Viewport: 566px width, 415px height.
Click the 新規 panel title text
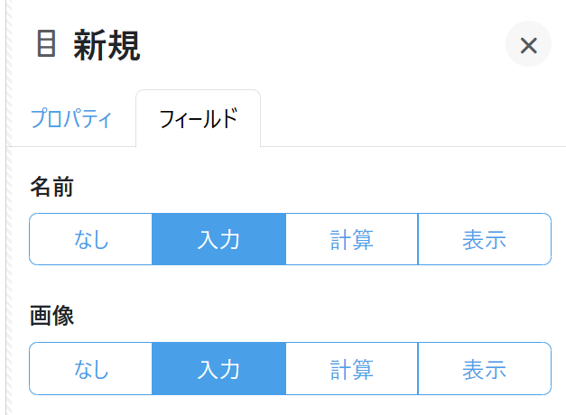point(107,45)
